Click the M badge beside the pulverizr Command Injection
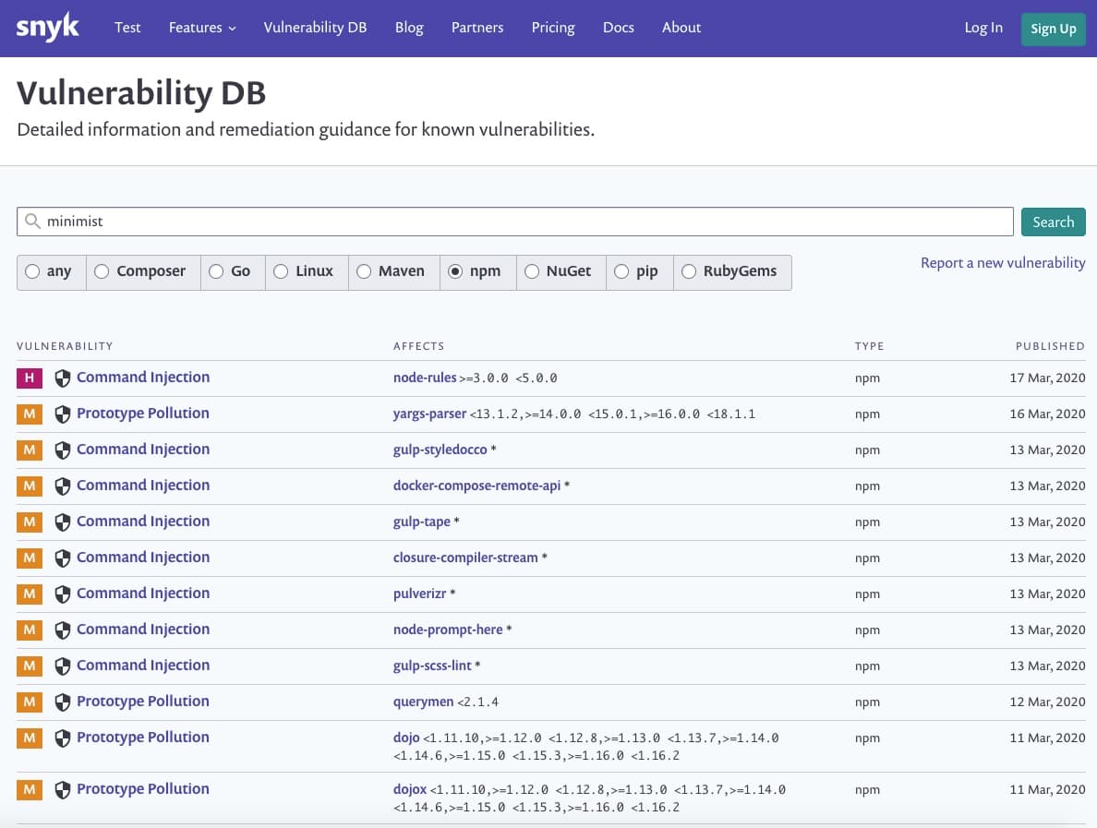The height and width of the screenshot is (828, 1097). coord(29,594)
